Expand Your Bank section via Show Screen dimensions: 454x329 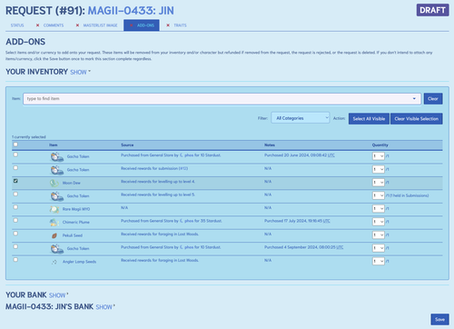pyautogui.click(x=58, y=295)
